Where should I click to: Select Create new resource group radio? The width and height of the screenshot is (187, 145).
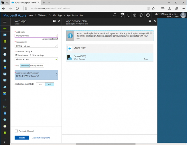pos(16,55)
